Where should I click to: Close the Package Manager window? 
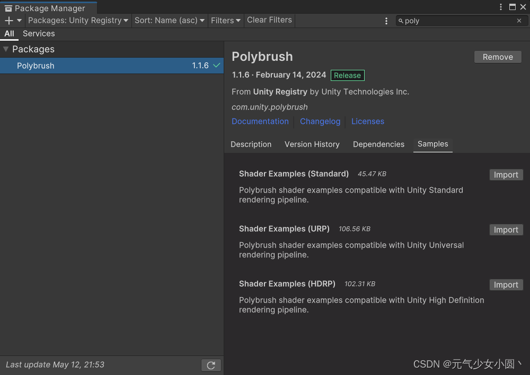523,7
